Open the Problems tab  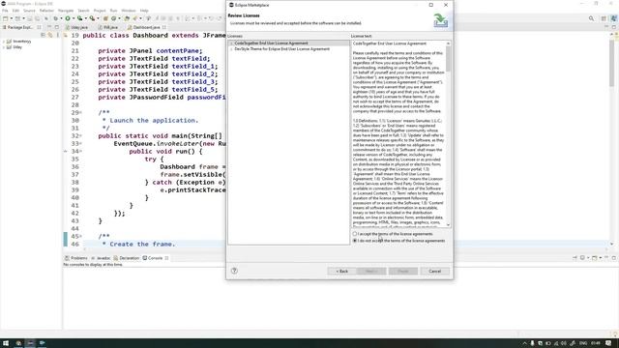click(x=76, y=258)
